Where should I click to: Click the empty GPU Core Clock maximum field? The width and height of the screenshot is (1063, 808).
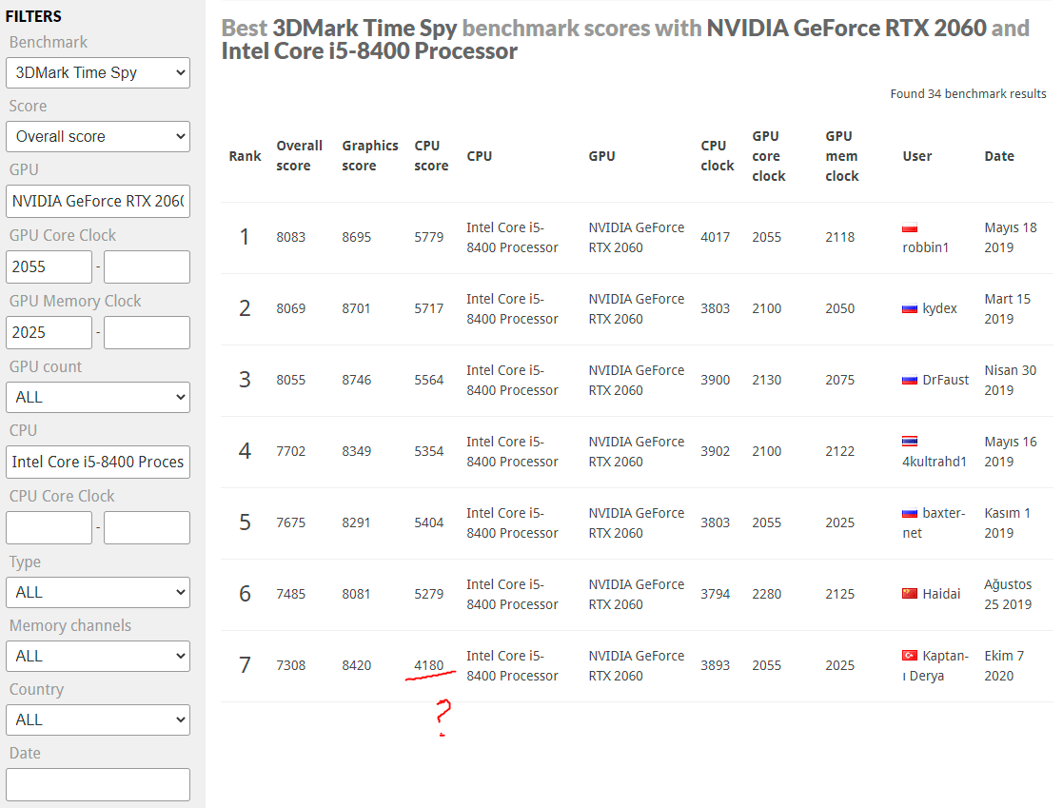pos(147,267)
